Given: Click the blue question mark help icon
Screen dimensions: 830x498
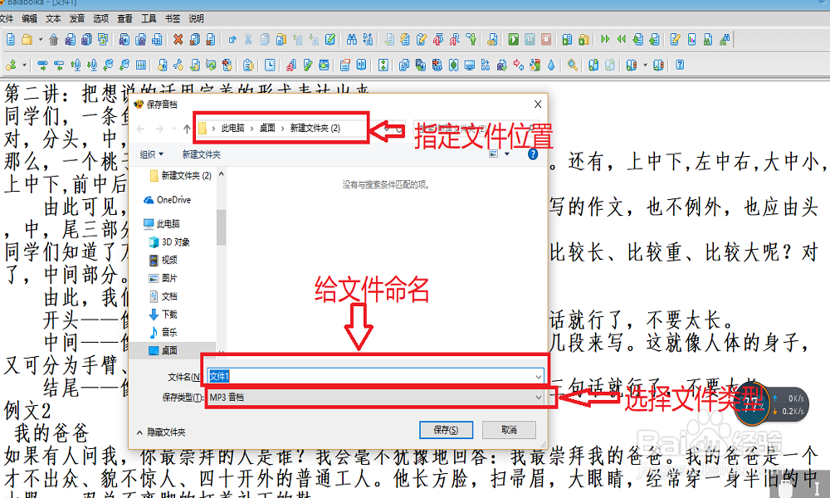Looking at the screenshot, I should coord(681,65).
